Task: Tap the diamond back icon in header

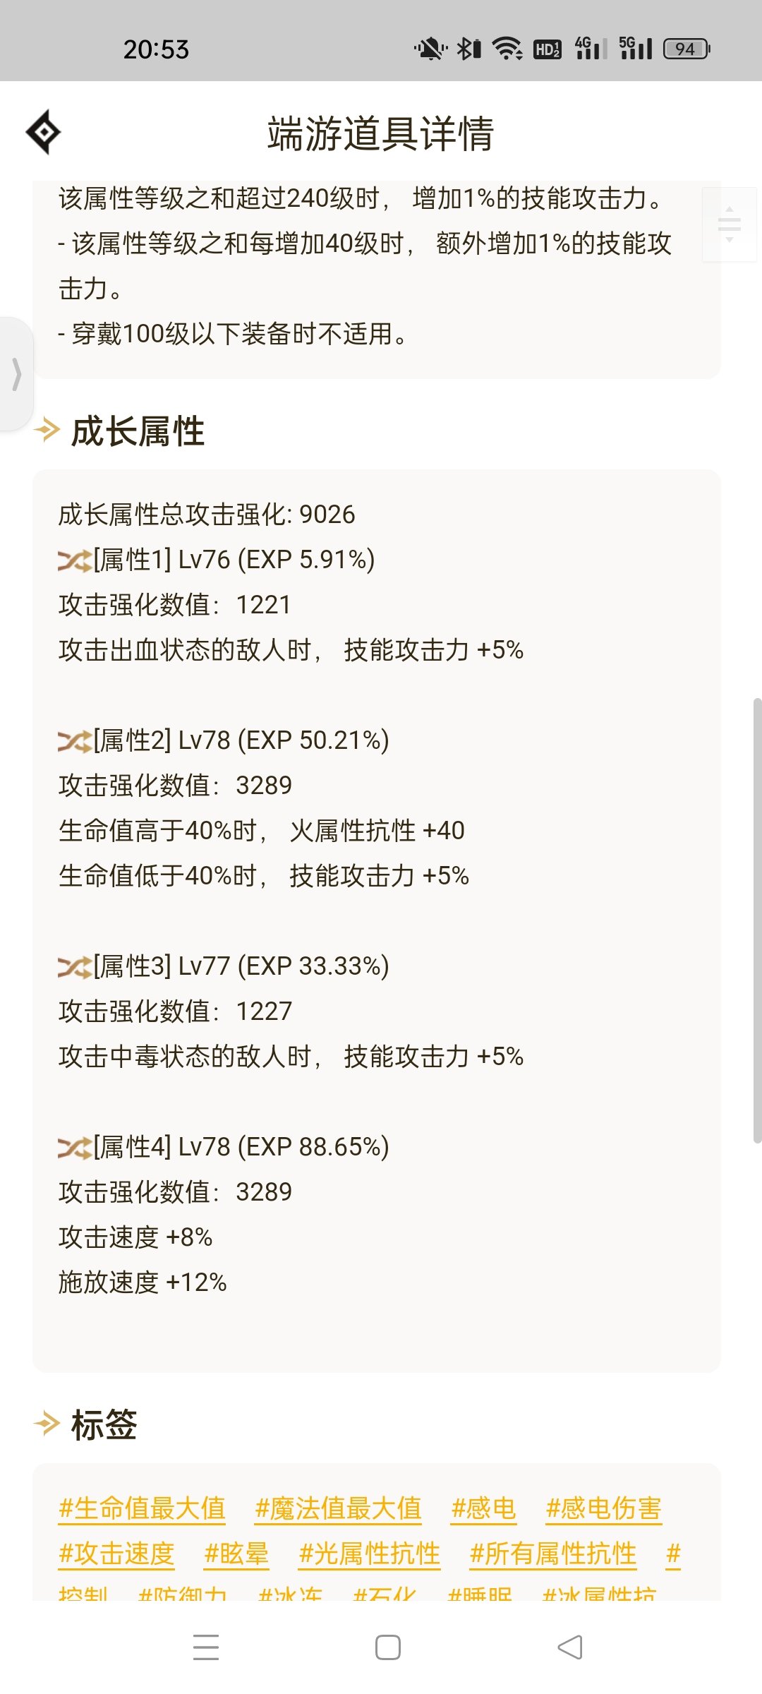Action: coord(43,132)
